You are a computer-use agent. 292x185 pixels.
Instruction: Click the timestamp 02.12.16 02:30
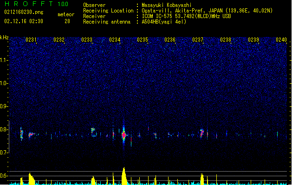click(x=24, y=21)
